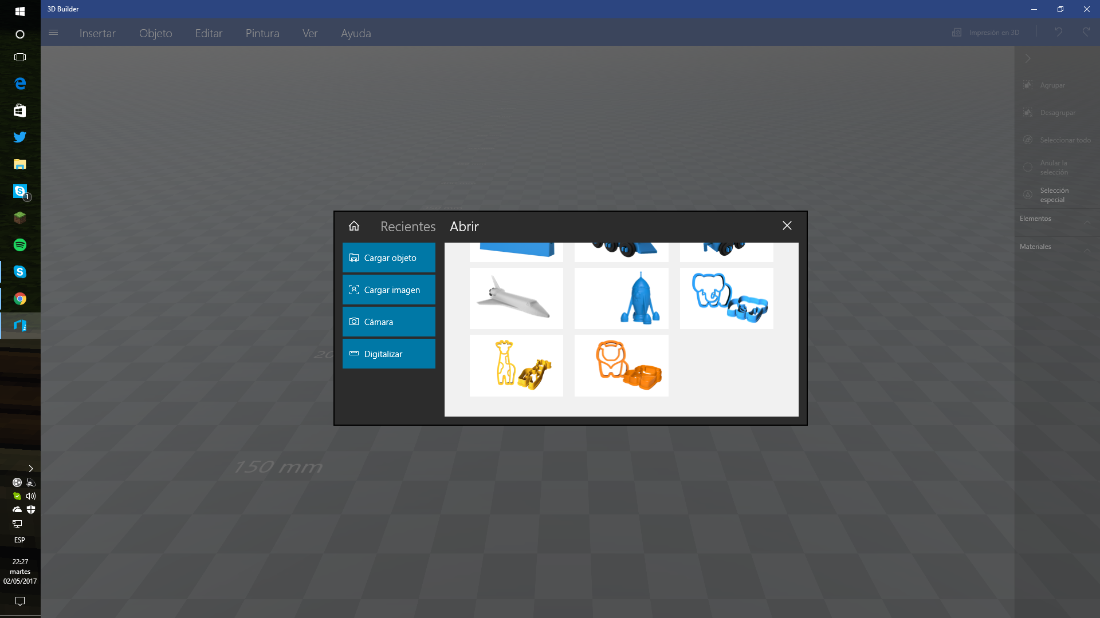Open the space shuttle model thumbnail
This screenshot has width=1100, height=618.
(516, 299)
